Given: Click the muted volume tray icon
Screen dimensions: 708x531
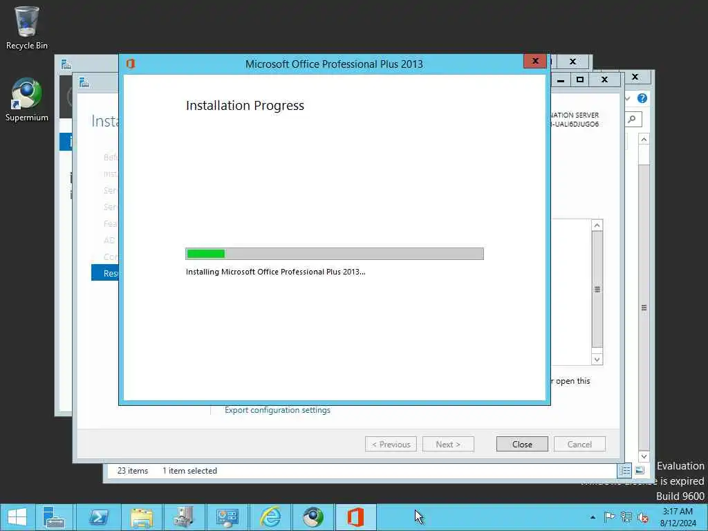Looking at the screenshot, I should pyautogui.click(x=643, y=517).
